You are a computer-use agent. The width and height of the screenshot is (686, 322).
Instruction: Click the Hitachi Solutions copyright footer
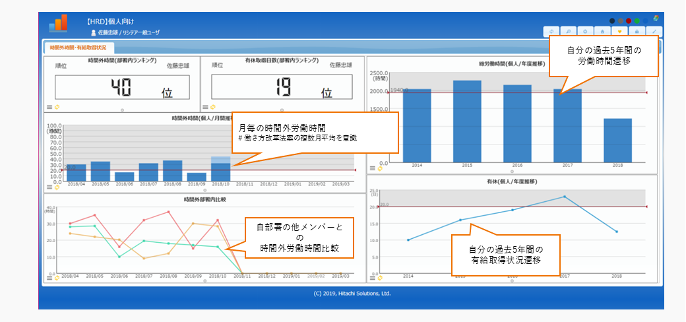[352, 294]
